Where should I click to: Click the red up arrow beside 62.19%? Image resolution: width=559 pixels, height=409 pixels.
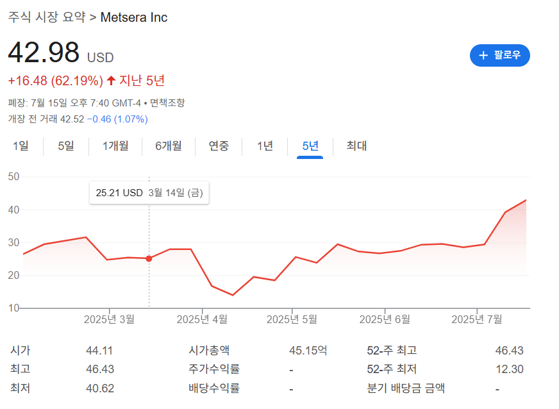coord(112,81)
